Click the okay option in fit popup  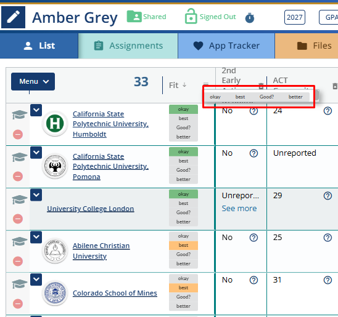(x=215, y=97)
